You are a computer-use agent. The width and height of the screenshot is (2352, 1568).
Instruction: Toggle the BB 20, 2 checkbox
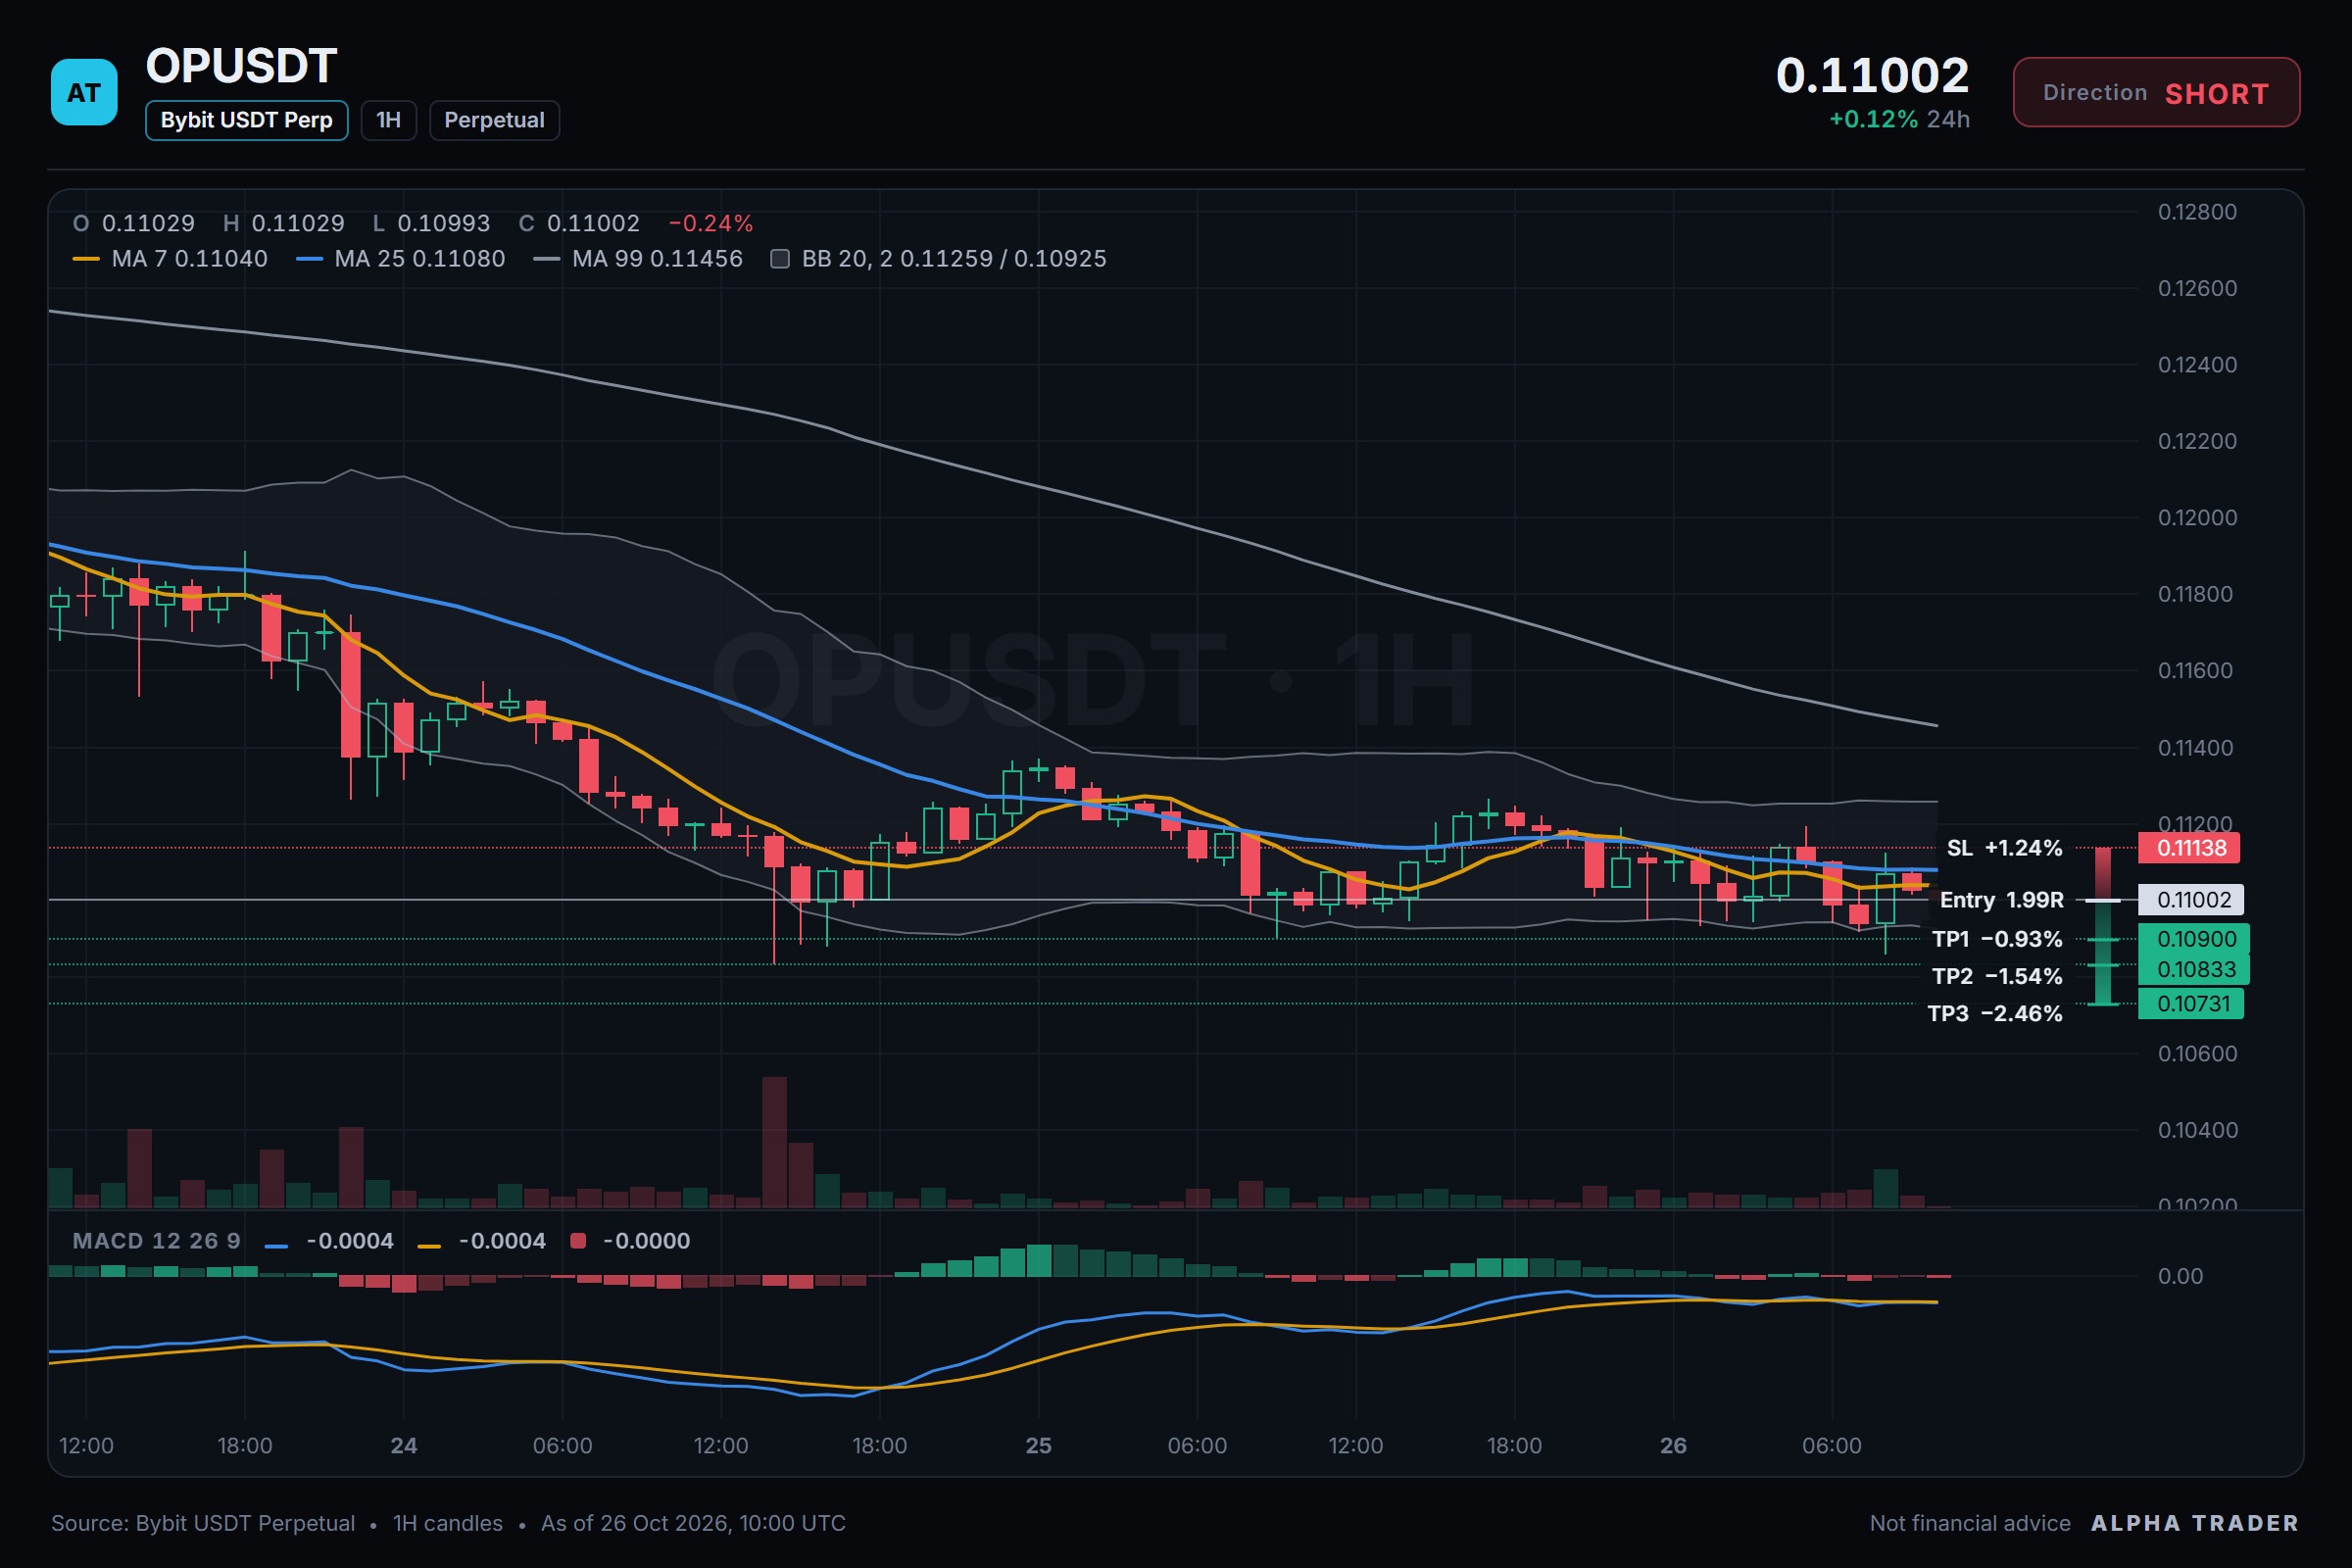pos(780,259)
